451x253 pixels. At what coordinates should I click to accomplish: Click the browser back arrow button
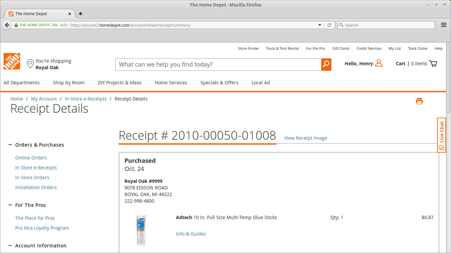(7, 25)
